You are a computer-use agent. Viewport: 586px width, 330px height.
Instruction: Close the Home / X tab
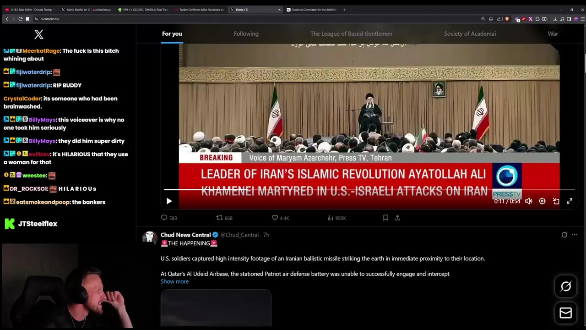coord(279,10)
